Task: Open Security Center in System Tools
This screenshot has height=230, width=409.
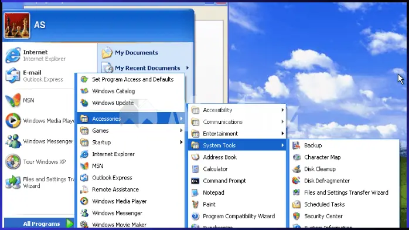Action: pyautogui.click(x=345, y=216)
